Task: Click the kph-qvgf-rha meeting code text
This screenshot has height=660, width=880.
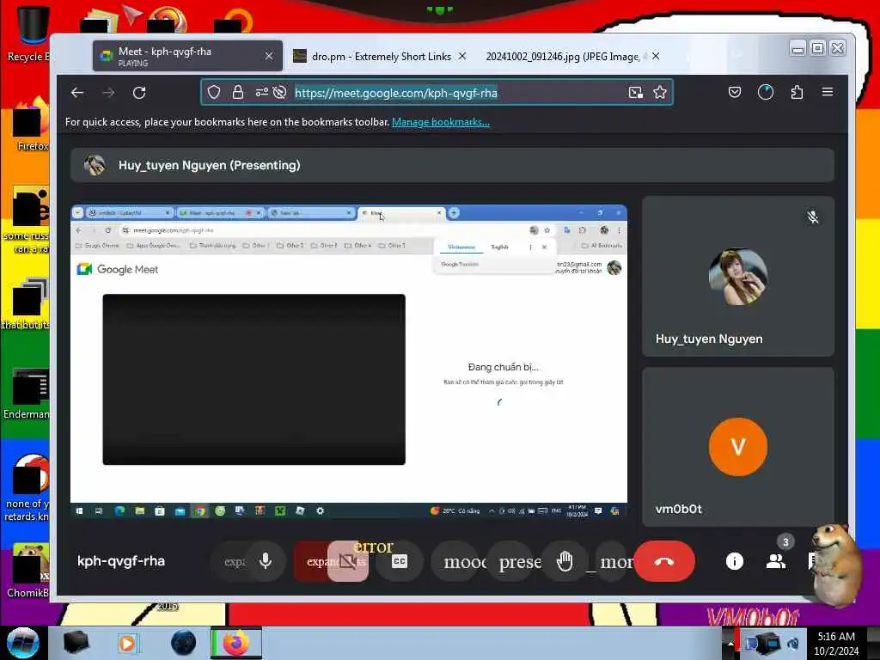Action: click(x=121, y=561)
